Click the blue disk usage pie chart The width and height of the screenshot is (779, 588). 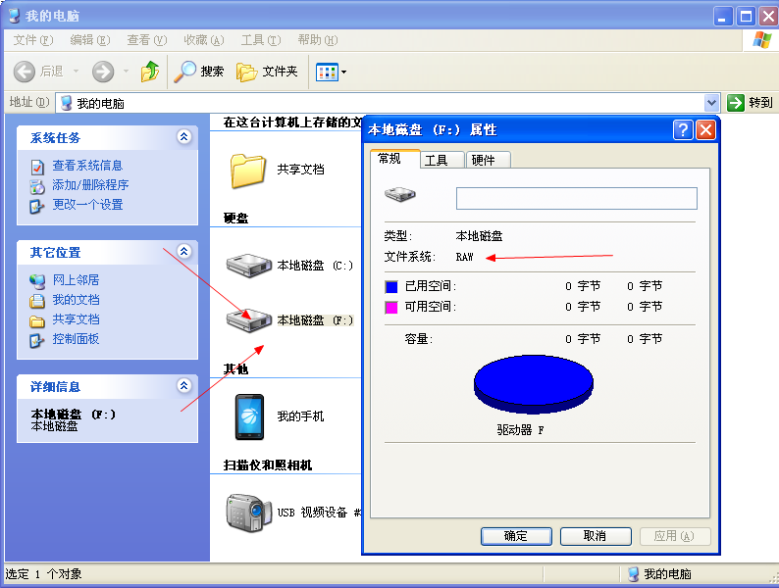coord(534,384)
